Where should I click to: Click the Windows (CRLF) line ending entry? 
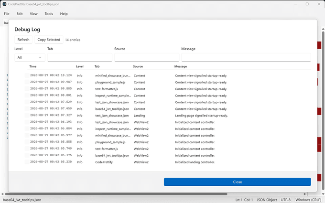[x=308, y=200]
